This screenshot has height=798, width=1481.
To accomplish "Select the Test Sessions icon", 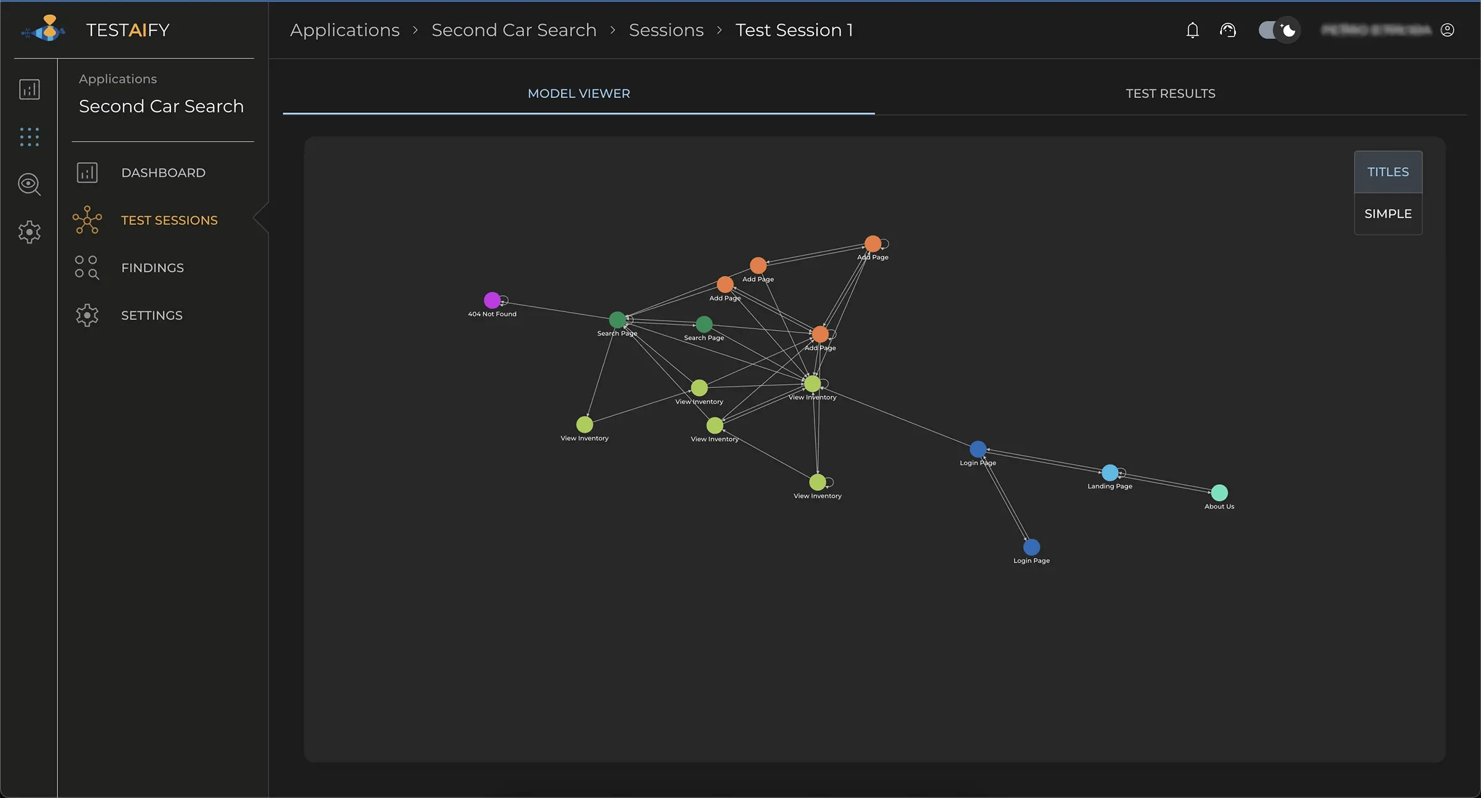I will pos(86,220).
